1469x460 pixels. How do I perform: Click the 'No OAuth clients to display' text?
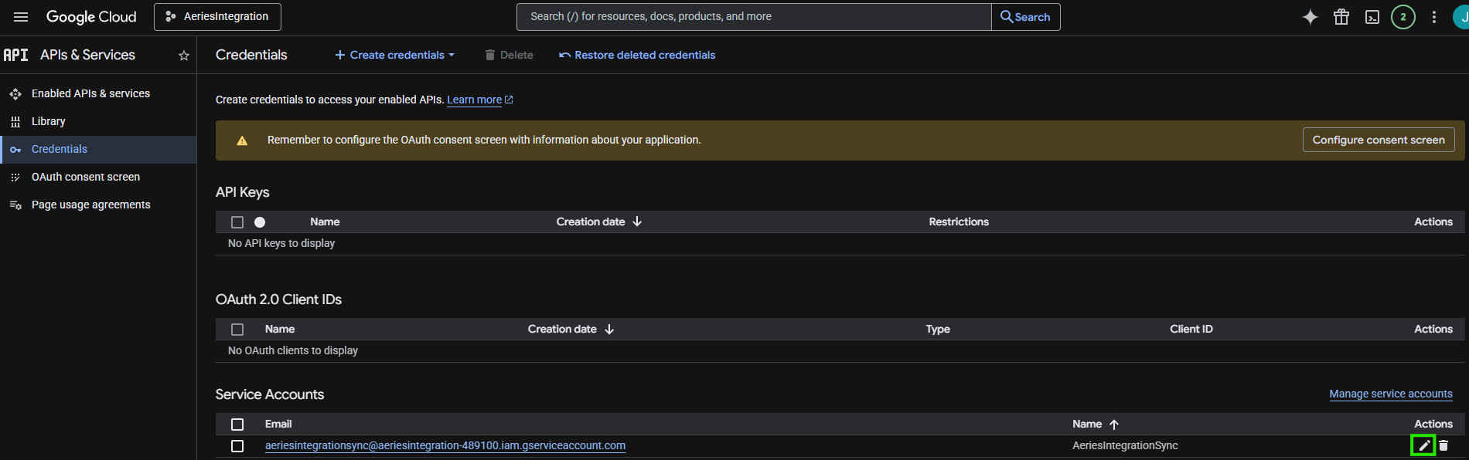pos(293,350)
